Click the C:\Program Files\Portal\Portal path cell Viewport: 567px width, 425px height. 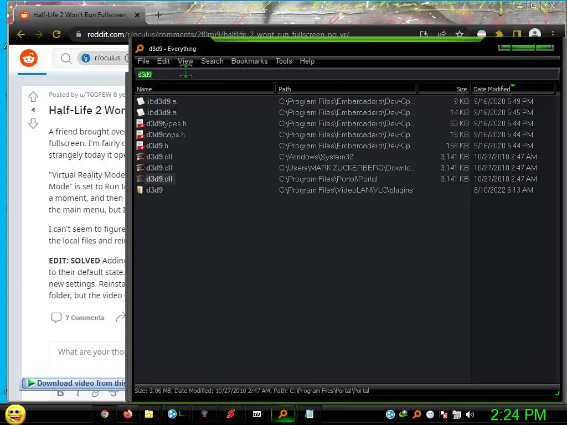[328, 179]
